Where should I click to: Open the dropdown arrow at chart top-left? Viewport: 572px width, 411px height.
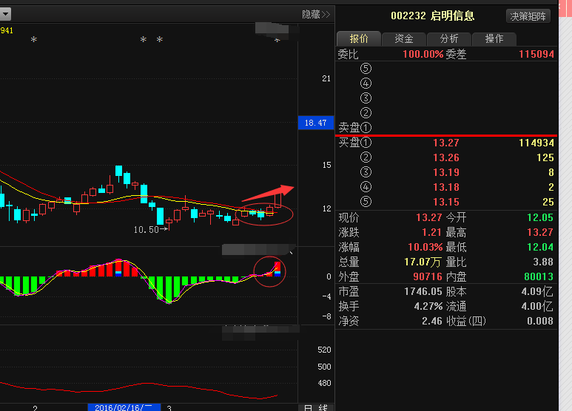[x=6, y=14]
